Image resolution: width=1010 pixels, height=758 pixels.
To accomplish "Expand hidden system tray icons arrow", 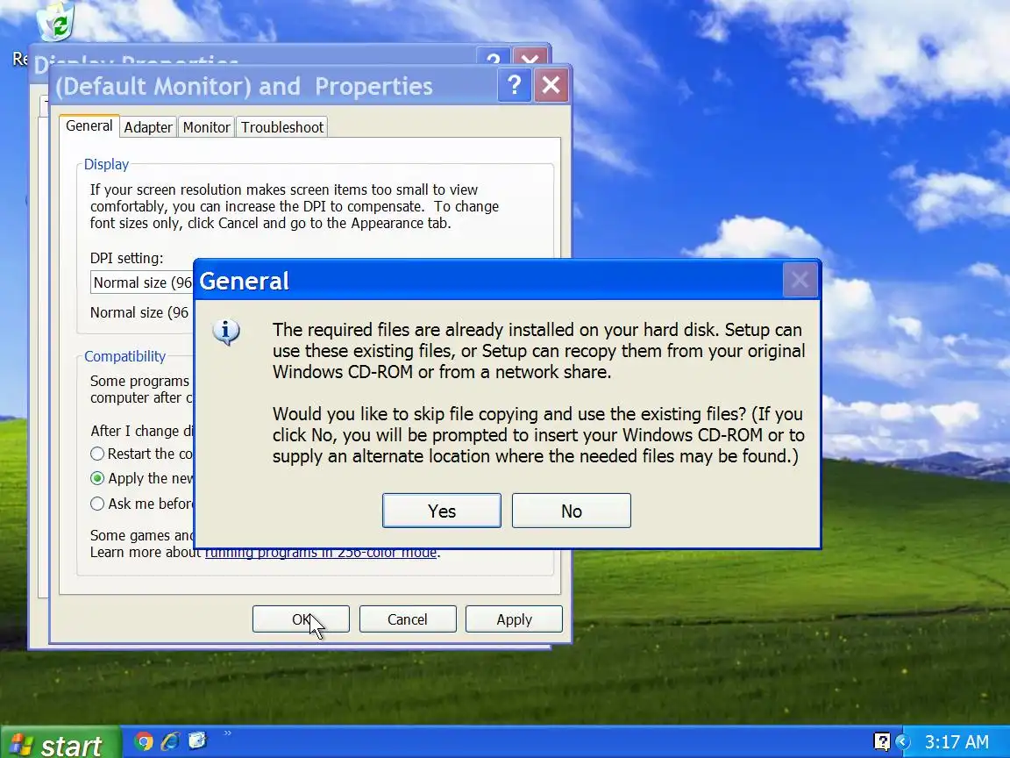I will (903, 742).
